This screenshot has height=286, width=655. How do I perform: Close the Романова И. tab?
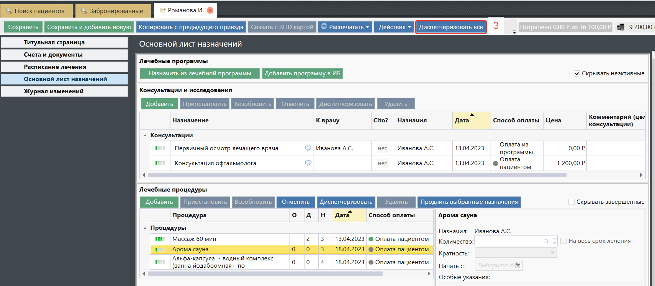210,10
